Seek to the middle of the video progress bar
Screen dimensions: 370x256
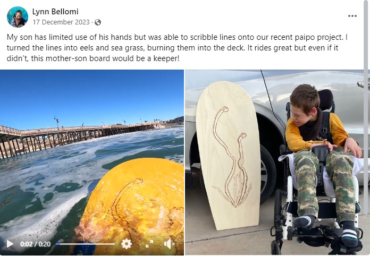85,244
